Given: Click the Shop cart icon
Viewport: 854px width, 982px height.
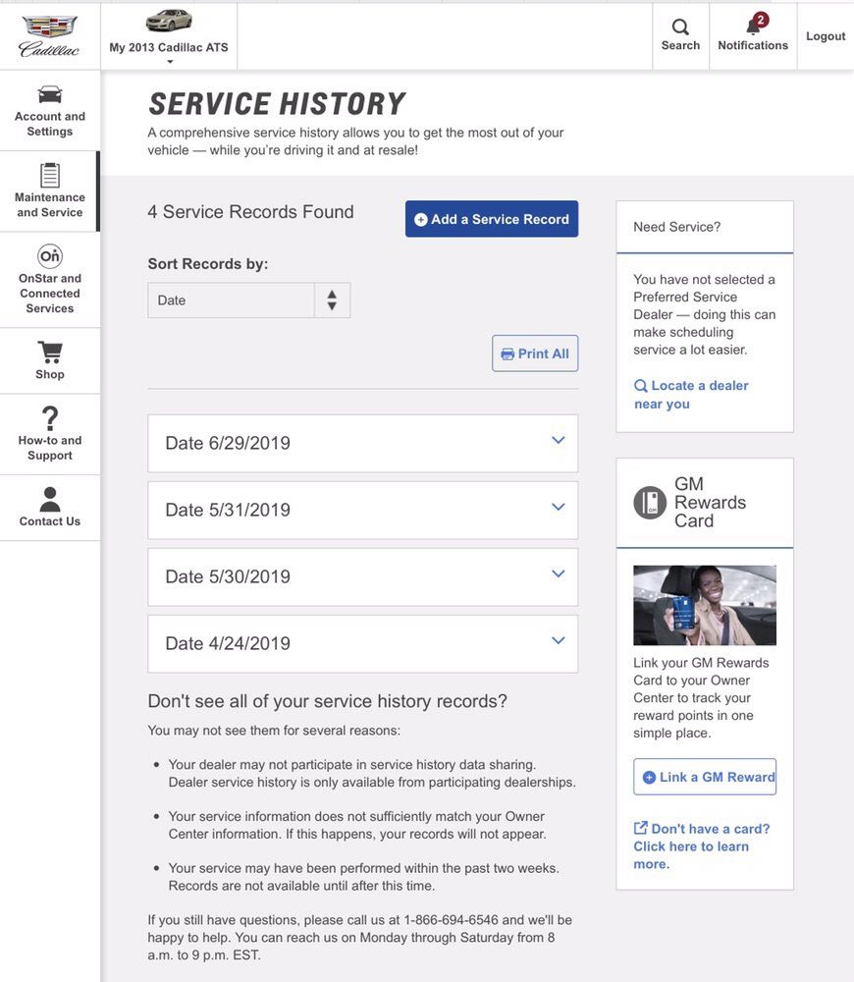Looking at the screenshot, I should [x=50, y=352].
